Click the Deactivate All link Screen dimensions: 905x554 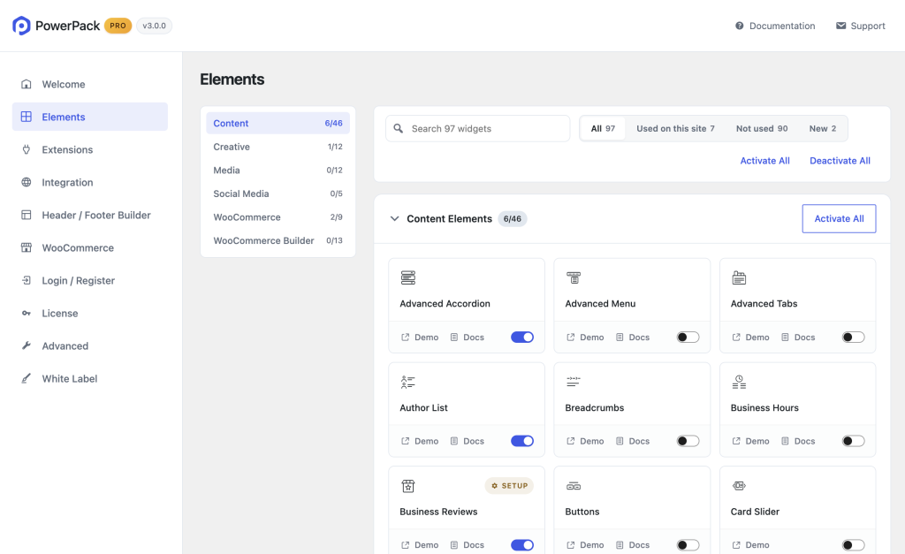click(x=840, y=161)
